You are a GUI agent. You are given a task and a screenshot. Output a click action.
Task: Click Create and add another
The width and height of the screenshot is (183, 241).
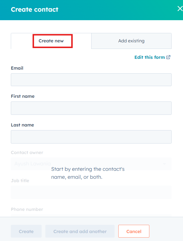coord(80,231)
